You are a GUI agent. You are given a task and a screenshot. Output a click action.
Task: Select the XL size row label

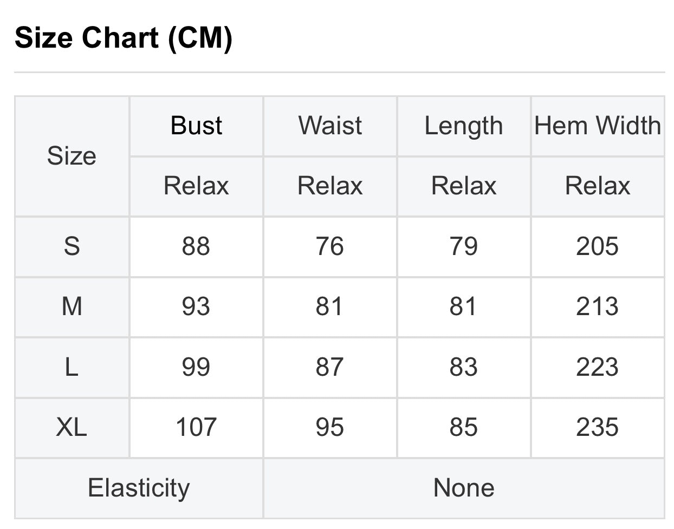(x=72, y=427)
